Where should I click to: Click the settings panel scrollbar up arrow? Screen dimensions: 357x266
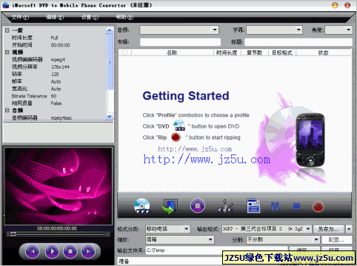pyautogui.click(x=110, y=30)
